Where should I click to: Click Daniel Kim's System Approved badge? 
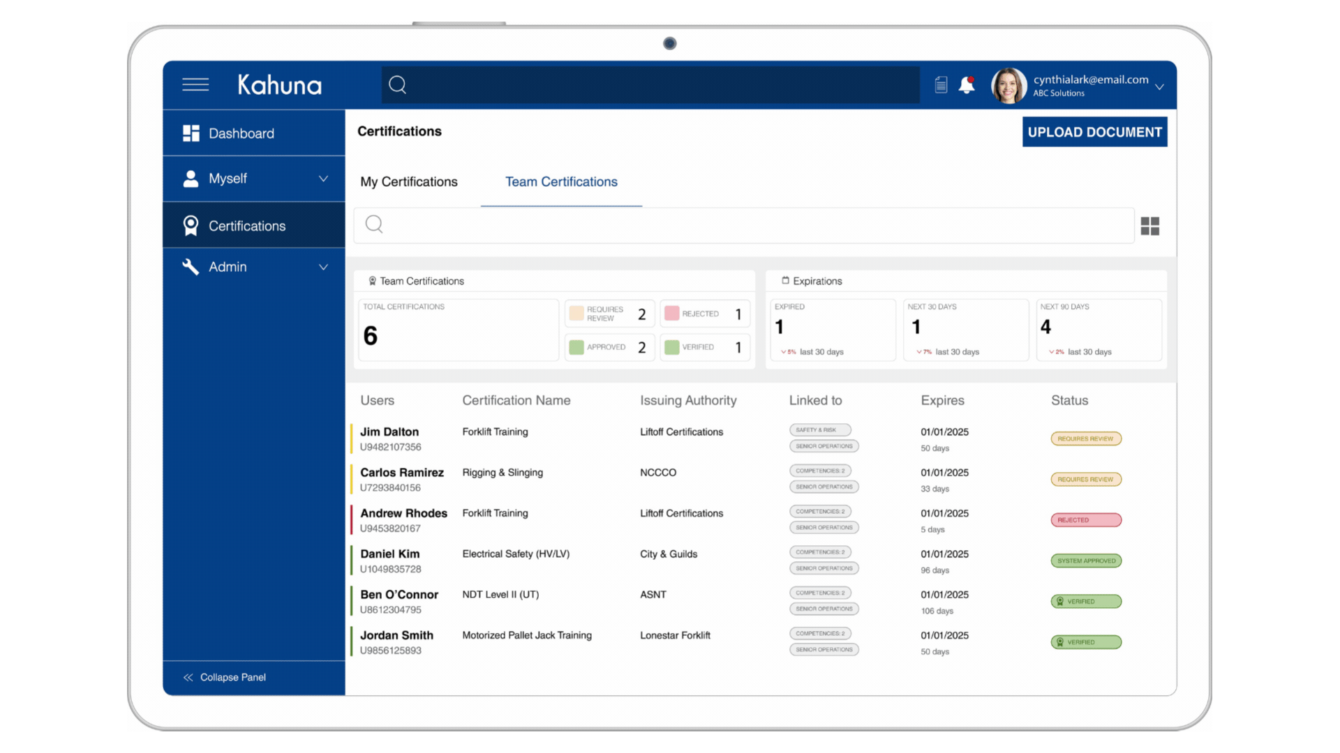1086,561
